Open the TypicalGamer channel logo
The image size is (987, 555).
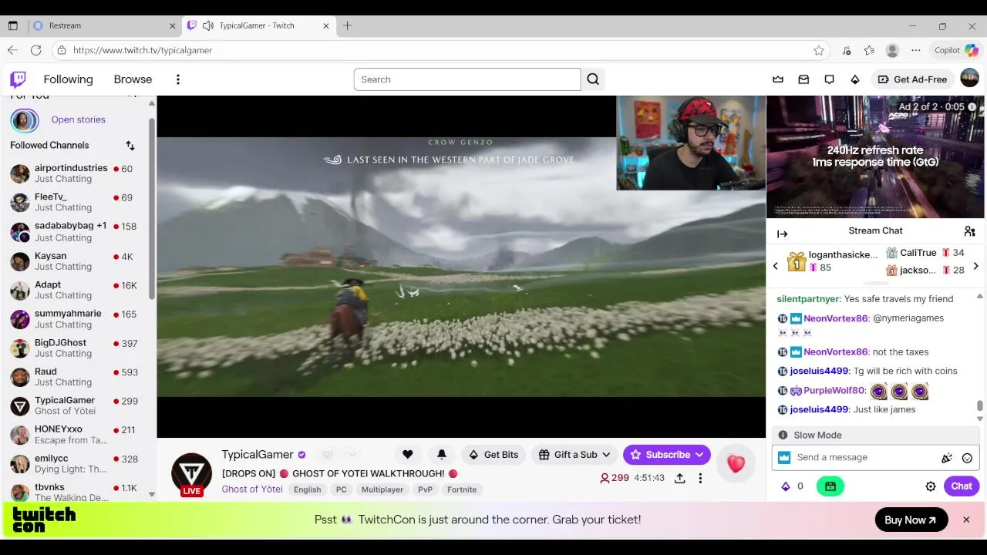click(x=191, y=473)
